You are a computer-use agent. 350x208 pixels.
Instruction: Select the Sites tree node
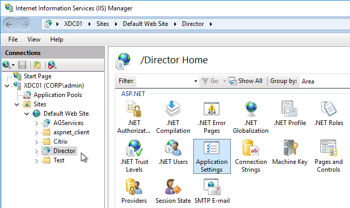40,104
